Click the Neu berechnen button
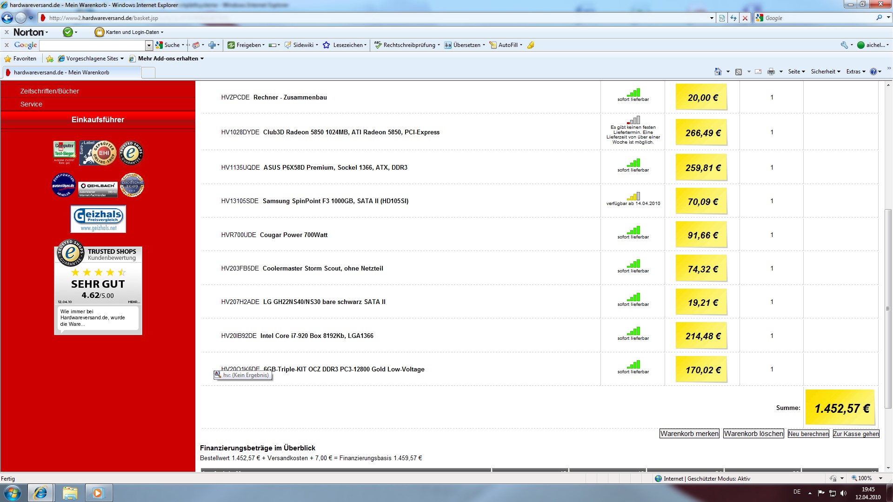The width and height of the screenshot is (893, 502). (808, 434)
